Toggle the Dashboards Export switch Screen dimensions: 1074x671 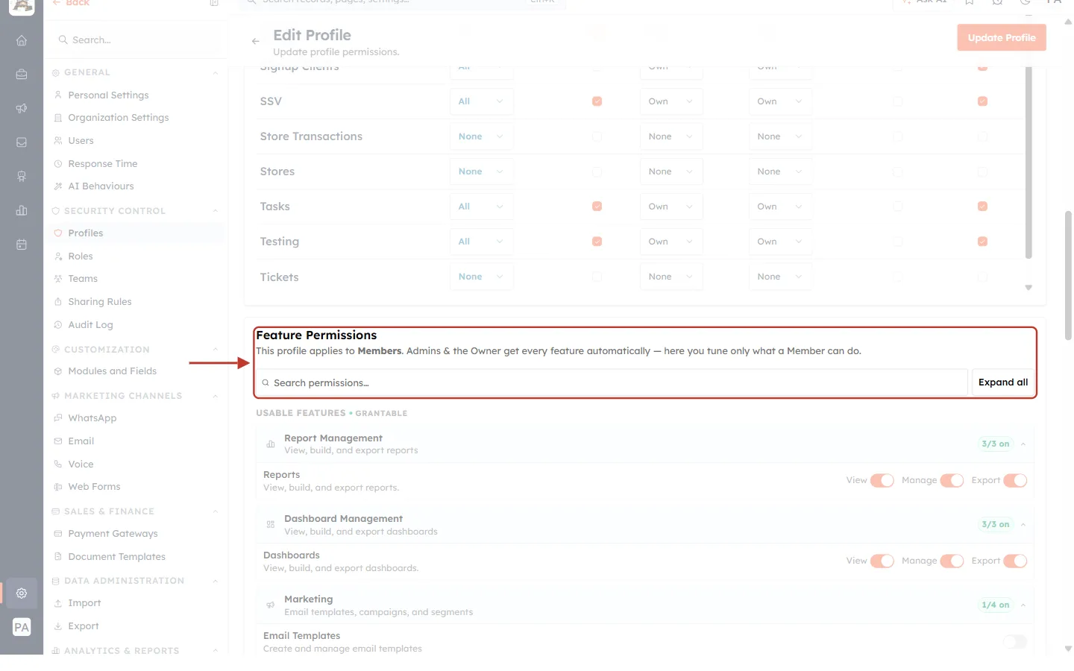1015,561
